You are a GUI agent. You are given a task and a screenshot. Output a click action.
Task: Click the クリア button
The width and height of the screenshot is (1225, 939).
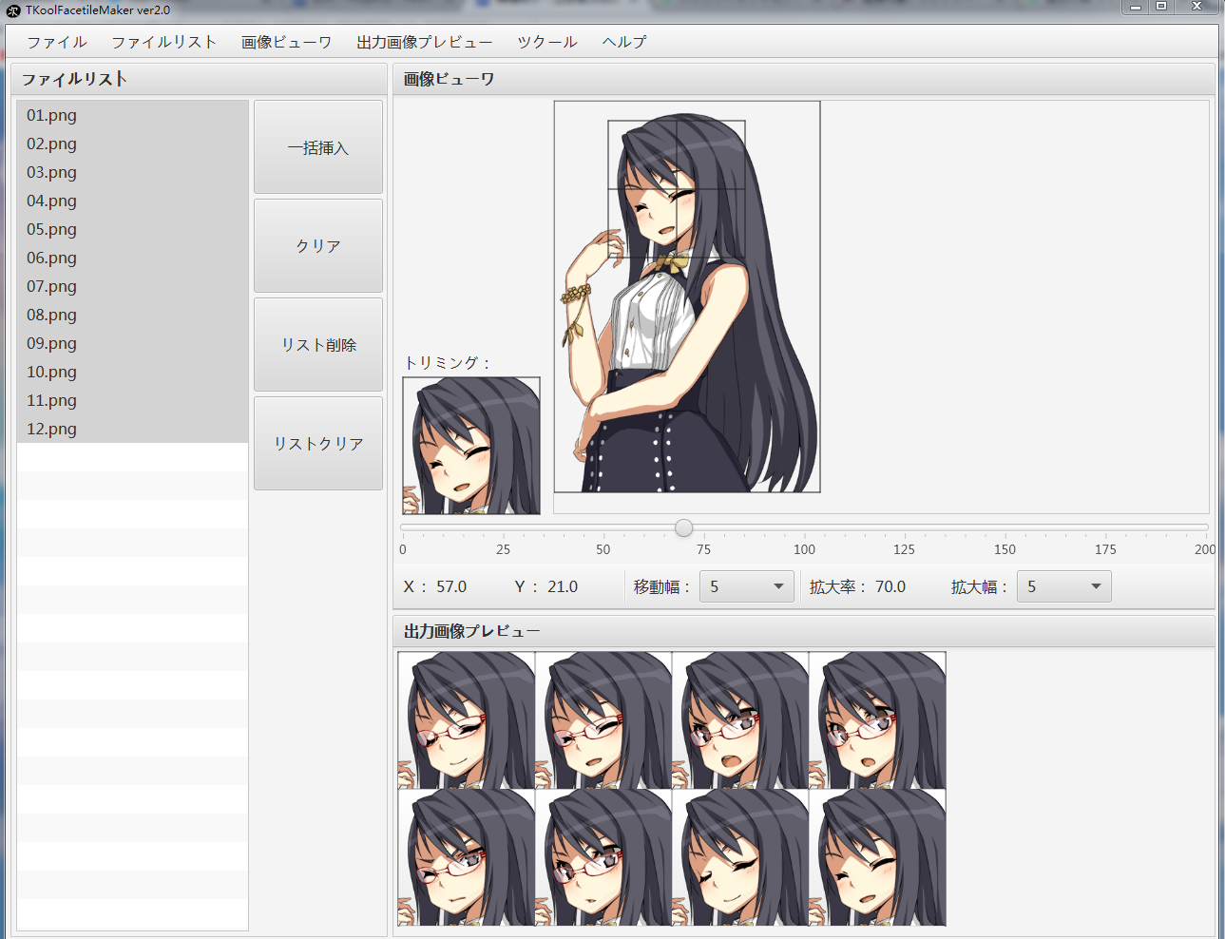[318, 246]
